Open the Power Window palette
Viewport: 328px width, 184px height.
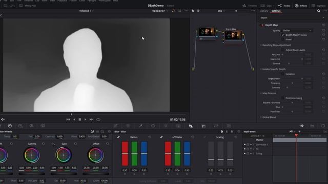[153, 126]
